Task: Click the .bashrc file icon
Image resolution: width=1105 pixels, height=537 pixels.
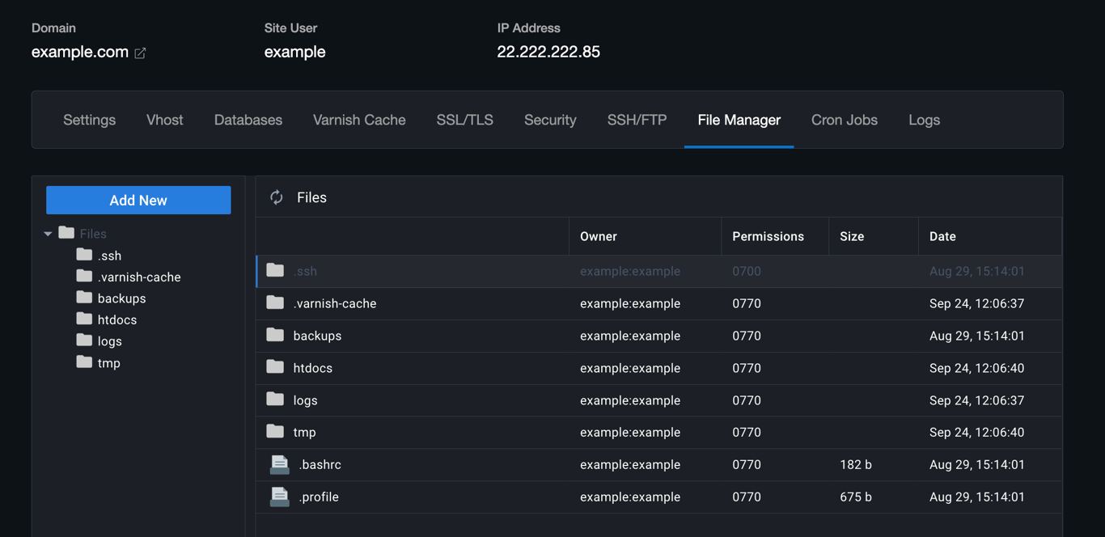Action: click(279, 464)
